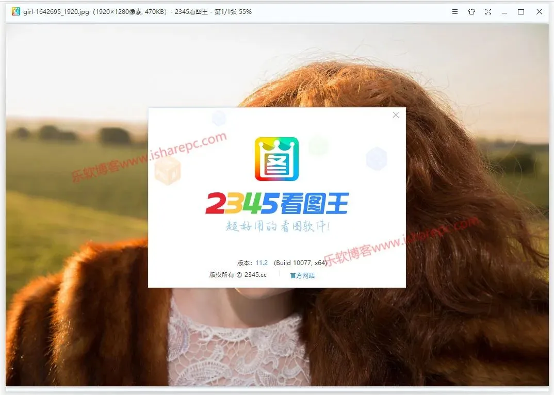The width and height of the screenshot is (554, 395).
Task: Toggle fullscreen view icon
Action: coord(488,12)
